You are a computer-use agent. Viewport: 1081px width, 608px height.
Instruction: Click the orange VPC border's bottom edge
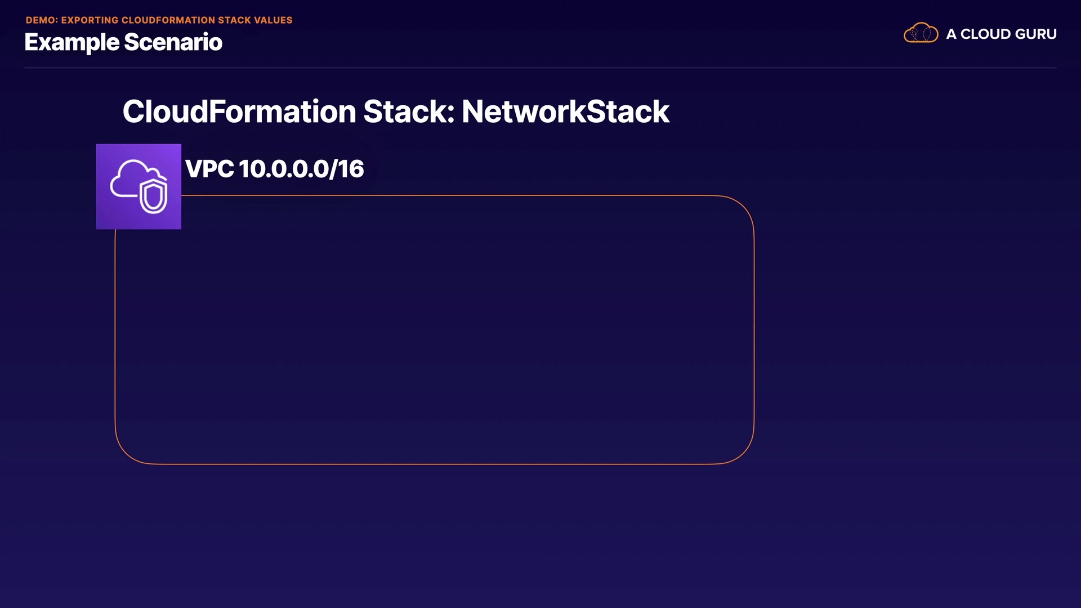click(434, 464)
